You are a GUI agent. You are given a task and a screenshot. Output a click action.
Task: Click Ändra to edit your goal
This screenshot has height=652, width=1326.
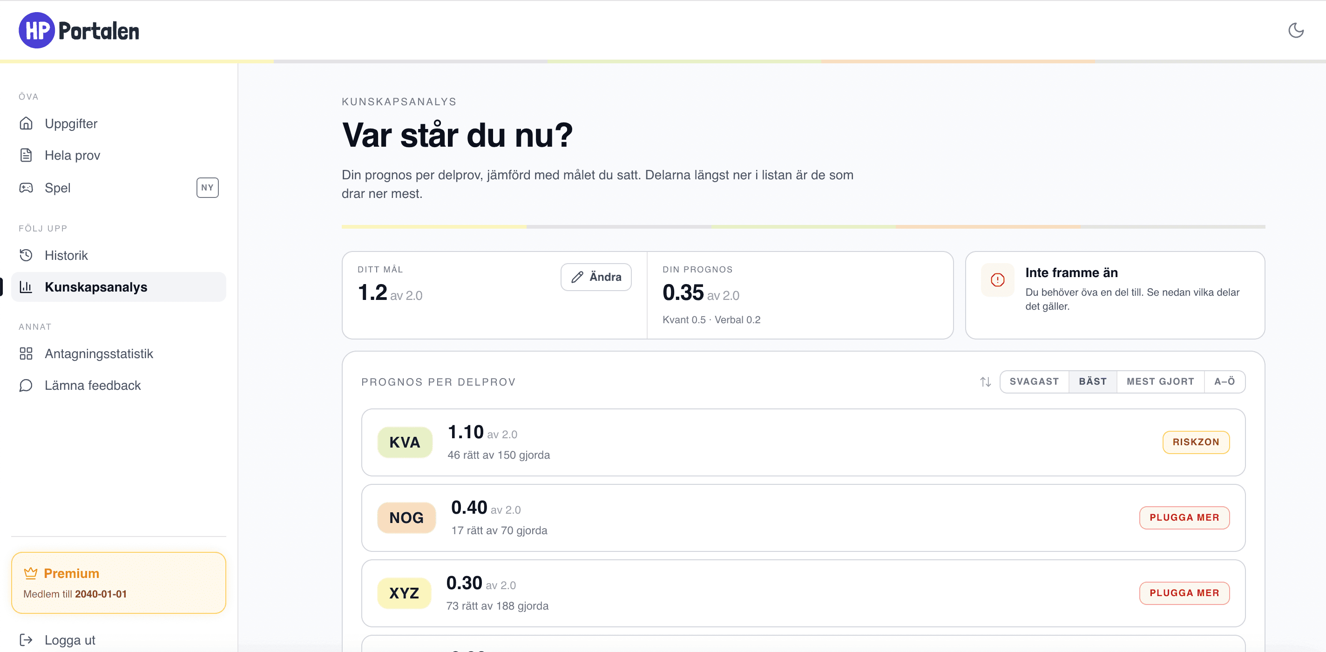[x=596, y=277]
